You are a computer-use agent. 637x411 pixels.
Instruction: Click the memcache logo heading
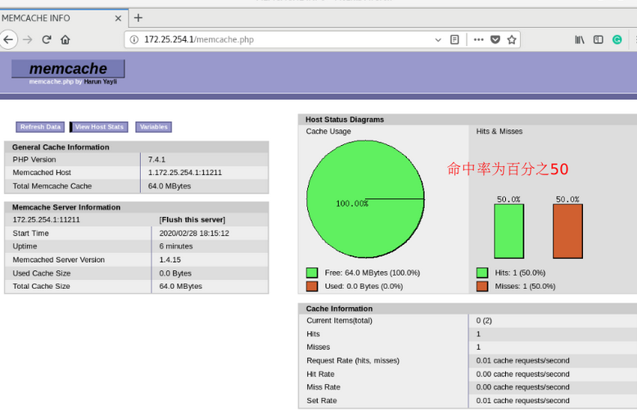[x=68, y=69]
